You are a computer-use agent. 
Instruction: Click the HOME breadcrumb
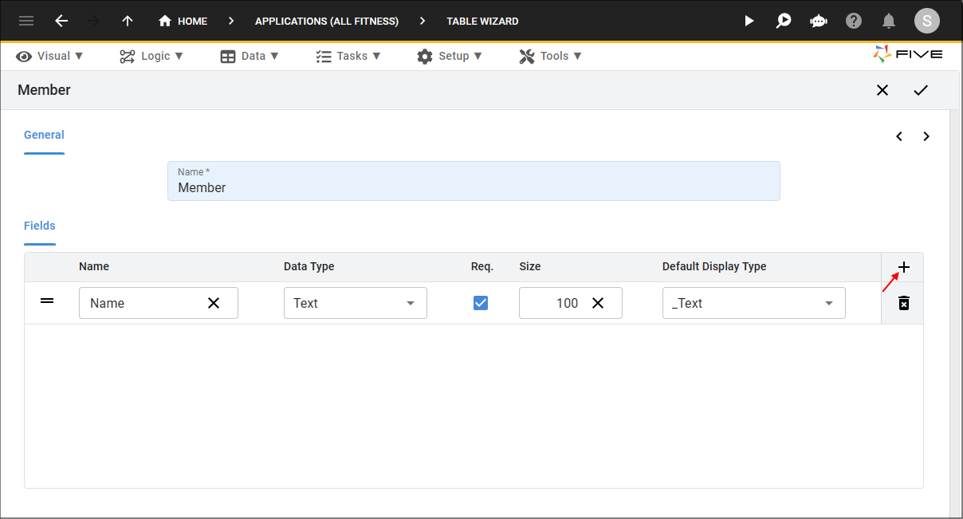[183, 21]
